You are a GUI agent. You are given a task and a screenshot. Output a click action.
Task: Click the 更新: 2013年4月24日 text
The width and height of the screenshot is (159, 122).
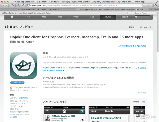tap(19, 101)
